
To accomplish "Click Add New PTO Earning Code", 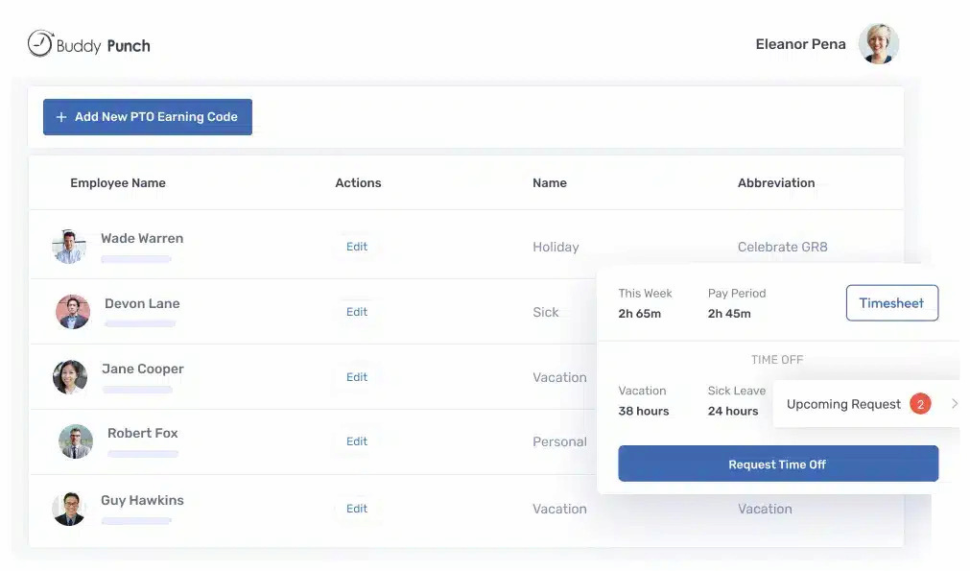I will pos(147,116).
